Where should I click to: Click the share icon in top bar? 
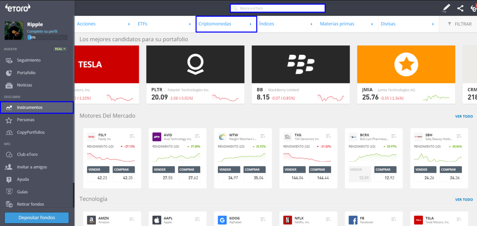(x=460, y=8)
